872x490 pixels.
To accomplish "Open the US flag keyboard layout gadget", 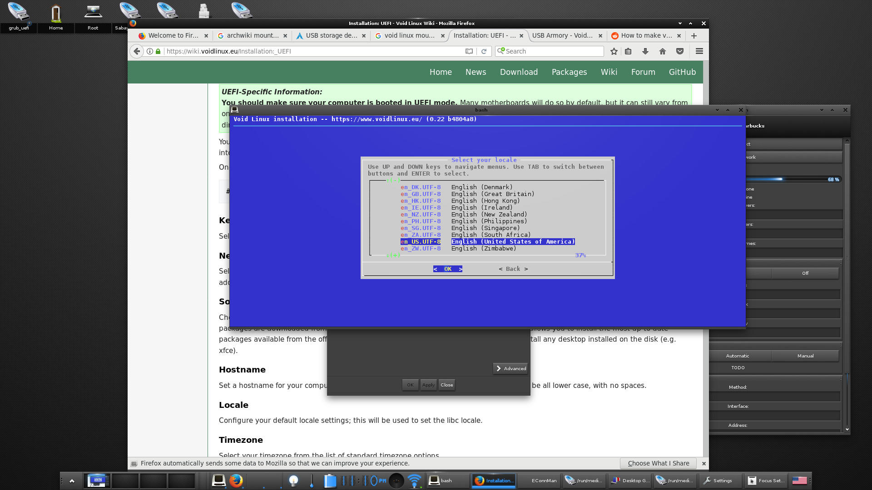I will pos(799,480).
